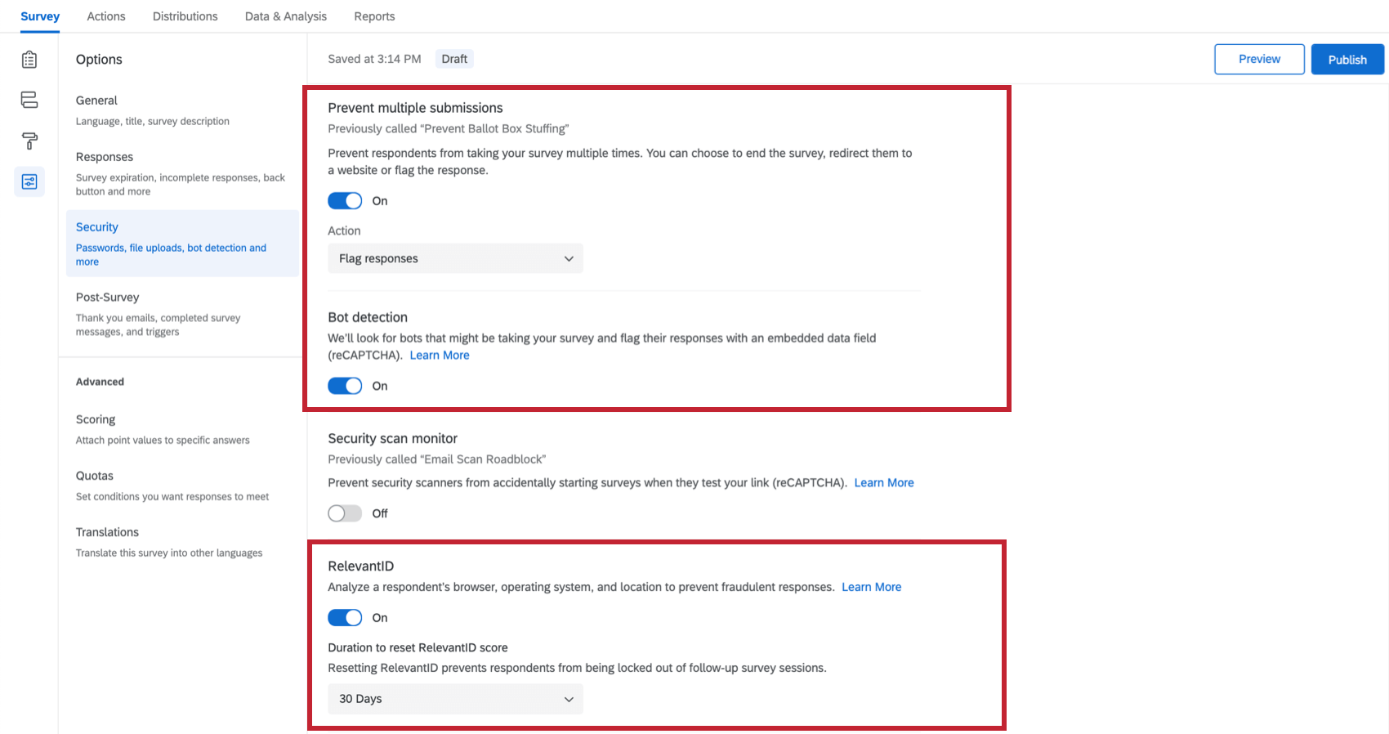Enable the Security scan monitor toggle
1389x734 pixels.
pyautogui.click(x=345, y=513)
